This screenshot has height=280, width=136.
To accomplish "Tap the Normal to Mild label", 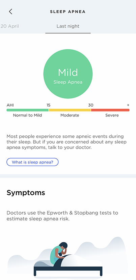I will [27, 115].
